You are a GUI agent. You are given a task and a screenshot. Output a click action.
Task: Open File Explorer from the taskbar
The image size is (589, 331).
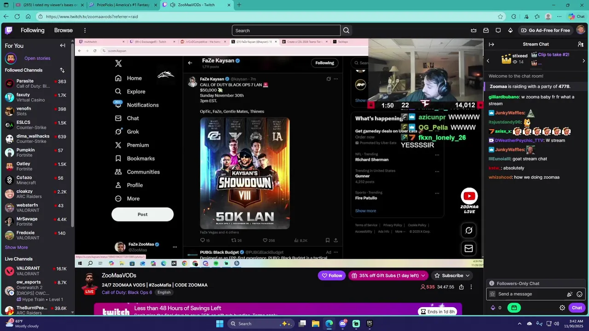tap(316, 324)
